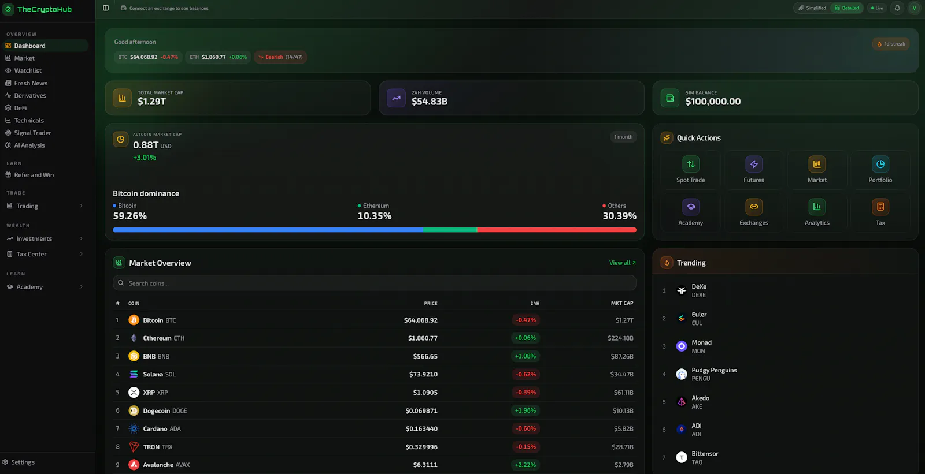Image resolution: width=925 pixels, height=474 pixels.
Task: Click the Bearish sentiment badge
Action: 280,57
